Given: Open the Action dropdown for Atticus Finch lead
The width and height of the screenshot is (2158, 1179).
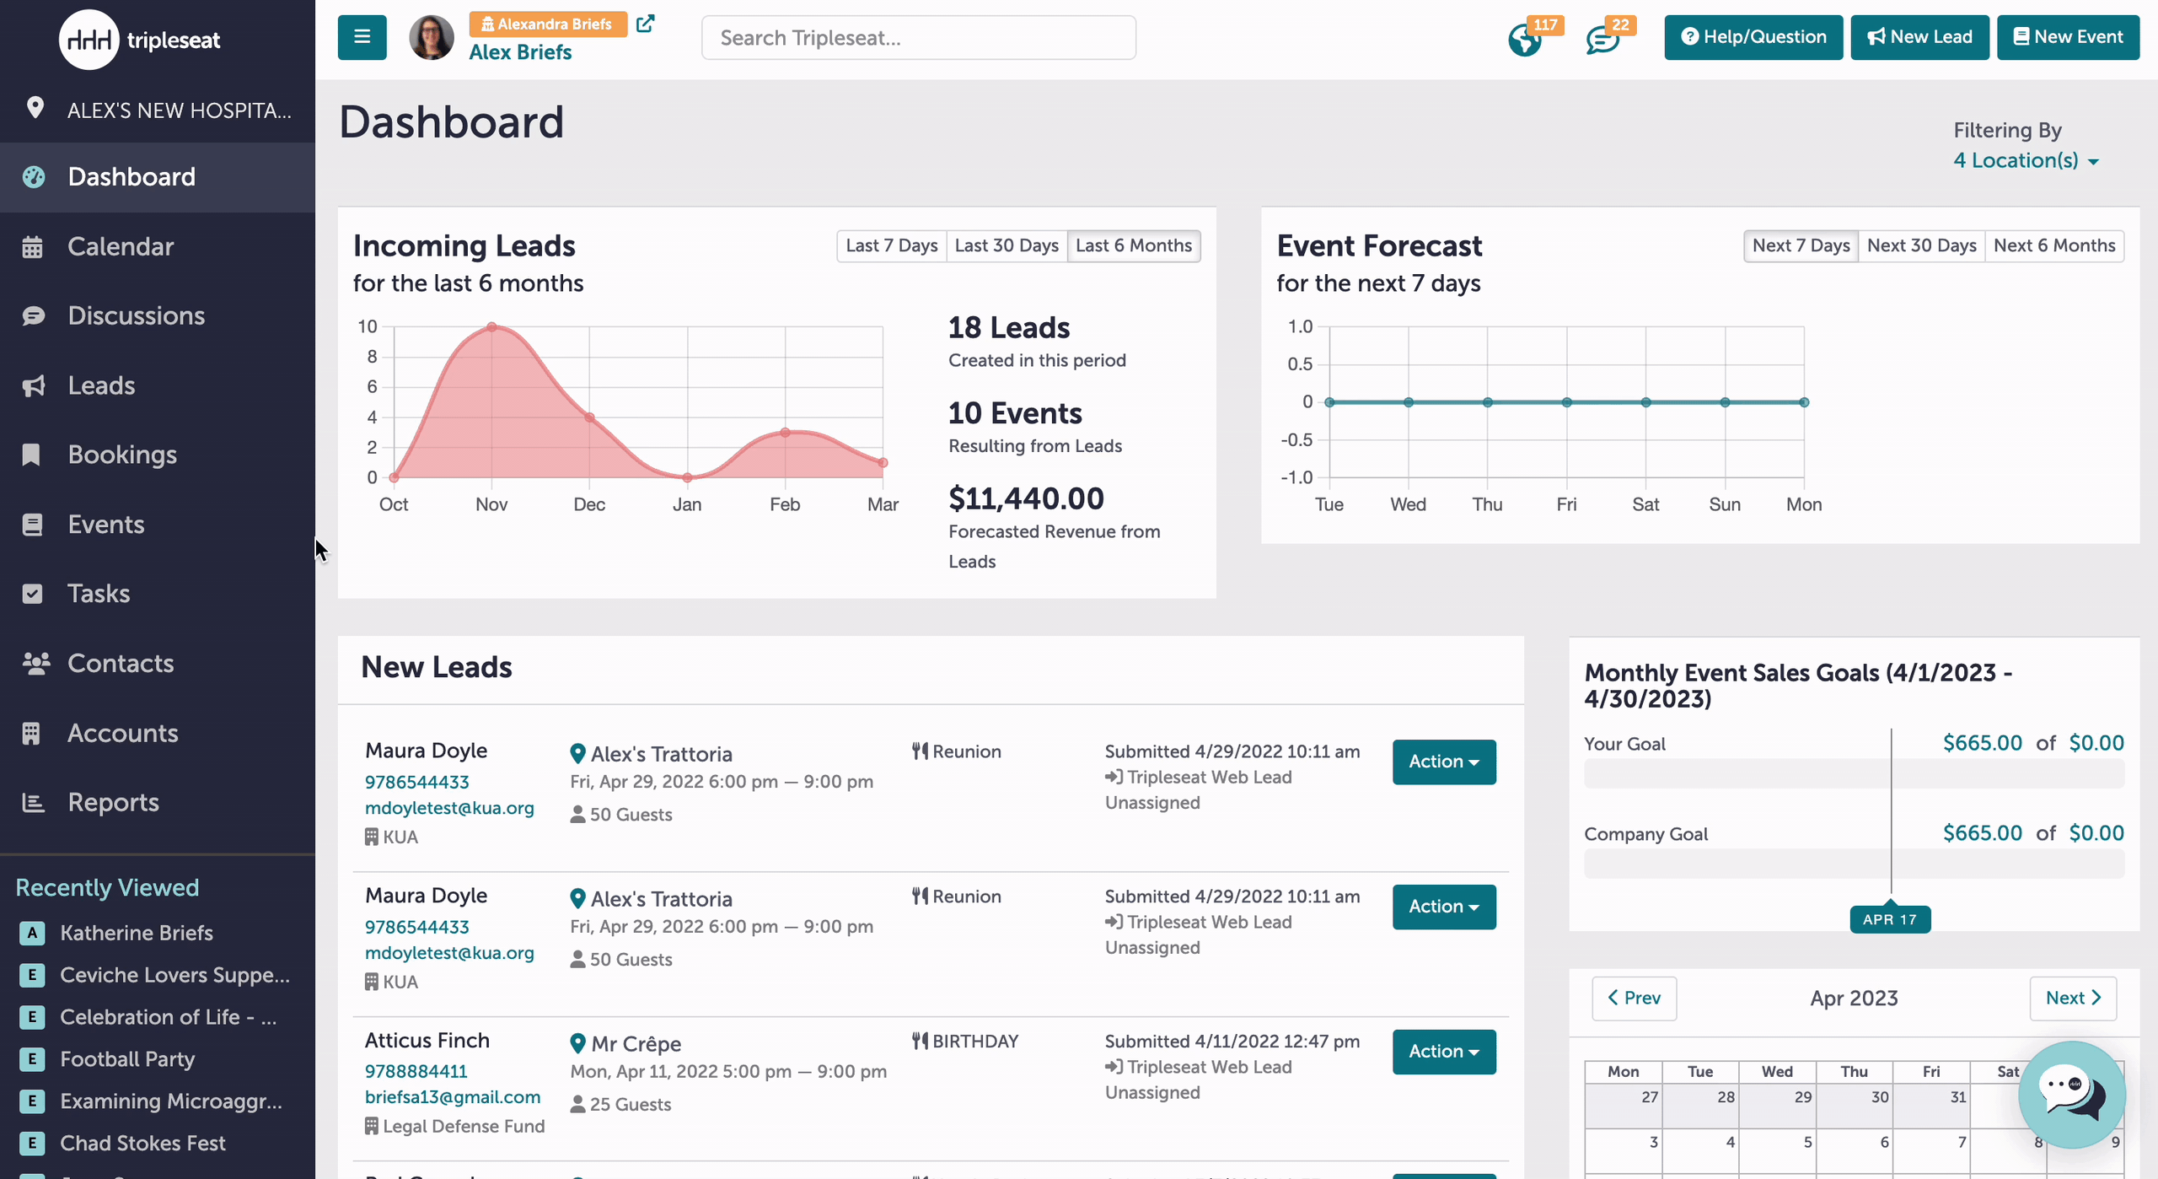Looking at the screenshot, I should coord(1444,1052).
